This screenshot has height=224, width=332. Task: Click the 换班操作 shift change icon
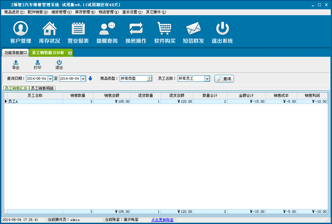tap(136, 29)
